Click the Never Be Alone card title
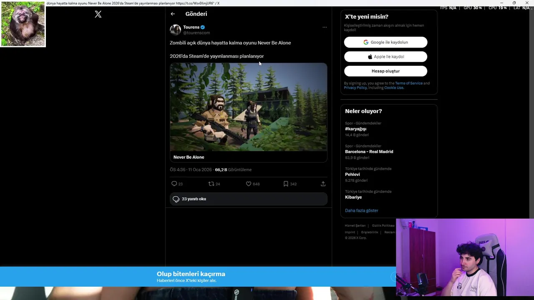 tap(189, 157)
